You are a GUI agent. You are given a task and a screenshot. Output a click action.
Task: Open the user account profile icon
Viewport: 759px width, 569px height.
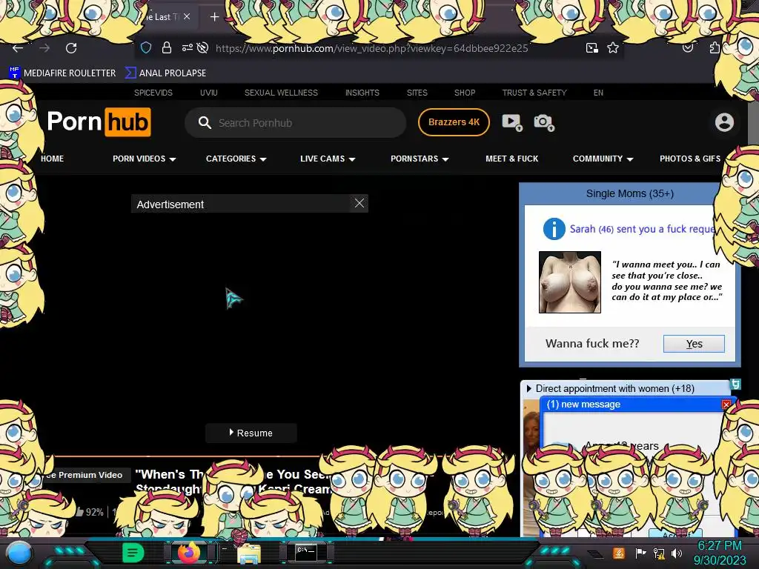pyautogui.click(x=724, y=122)
